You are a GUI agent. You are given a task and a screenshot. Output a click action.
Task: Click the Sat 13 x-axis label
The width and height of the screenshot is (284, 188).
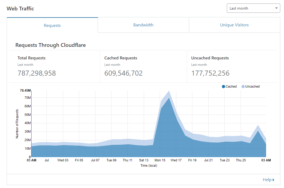pyautogui.click(x=144, y=160)
